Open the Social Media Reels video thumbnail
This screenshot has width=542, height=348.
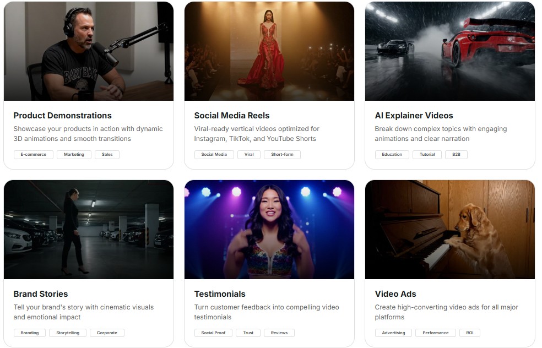click(x=269, y=51)
